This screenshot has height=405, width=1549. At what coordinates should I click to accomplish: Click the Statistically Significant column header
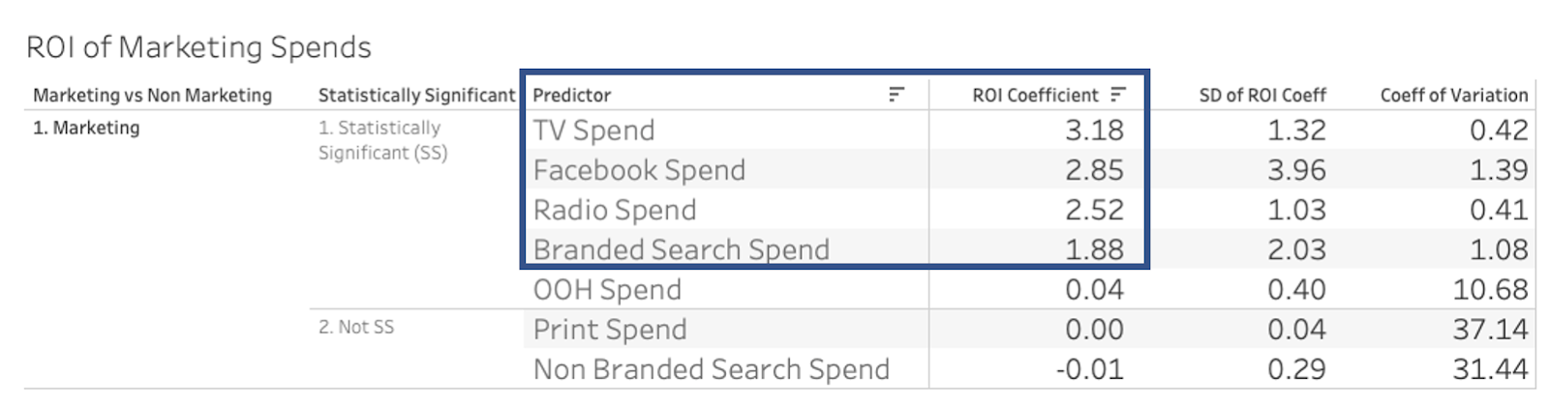pyautogui.click(x=417, y=95)
